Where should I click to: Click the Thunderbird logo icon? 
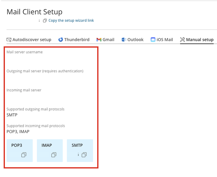click(x=61, y=40)
